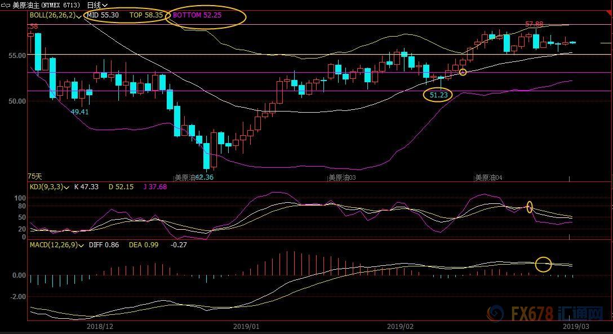Click the 2019/01 date axis label
Image resolution: width=613 pixels, height=334 pixels.
(x=246, y=327)
